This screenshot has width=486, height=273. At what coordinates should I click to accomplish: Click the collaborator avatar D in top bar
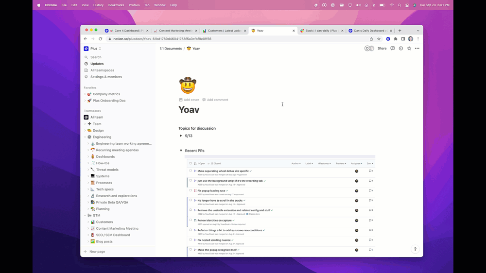(367, 49)
